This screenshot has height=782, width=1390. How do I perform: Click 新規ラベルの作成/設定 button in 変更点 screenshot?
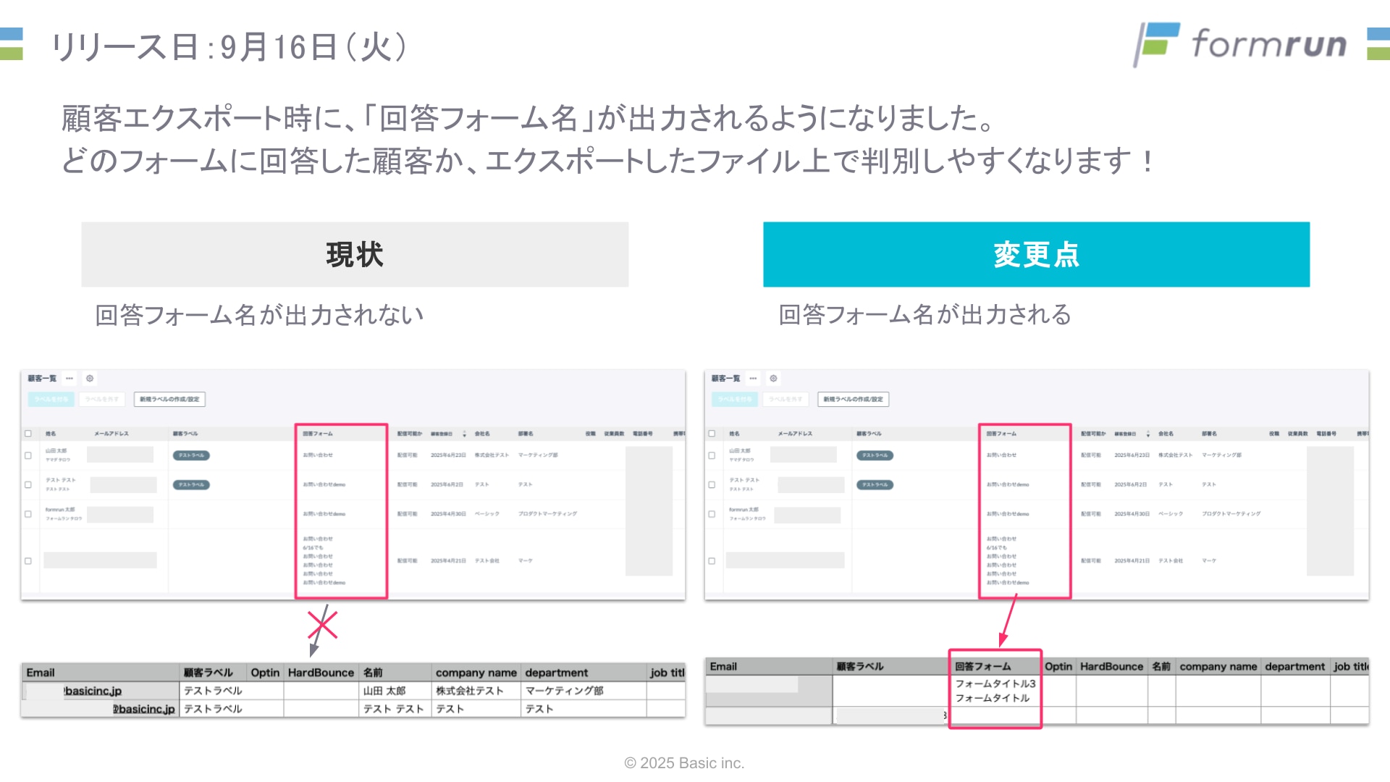point(853,399)
